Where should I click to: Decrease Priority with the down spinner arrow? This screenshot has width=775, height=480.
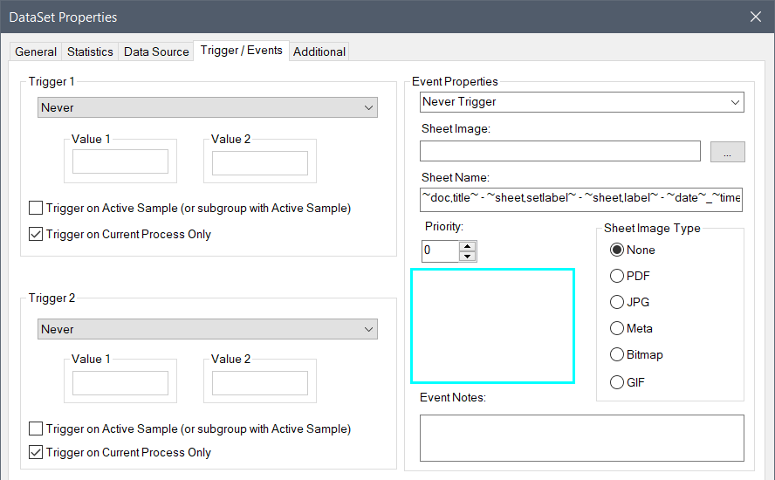coord(468,256)
